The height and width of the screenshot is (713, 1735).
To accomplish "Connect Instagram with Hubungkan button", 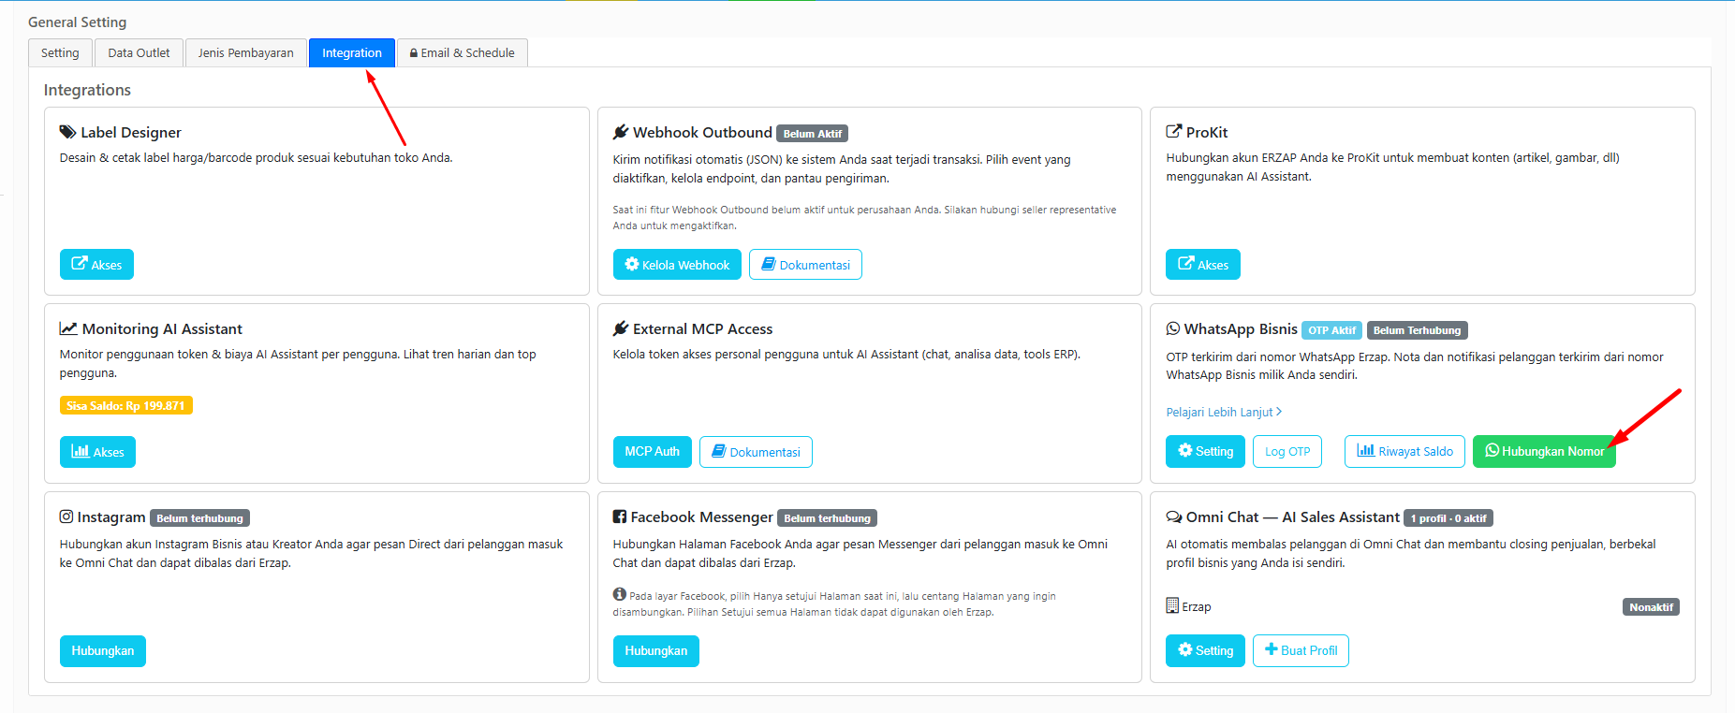I will point(103,651).
